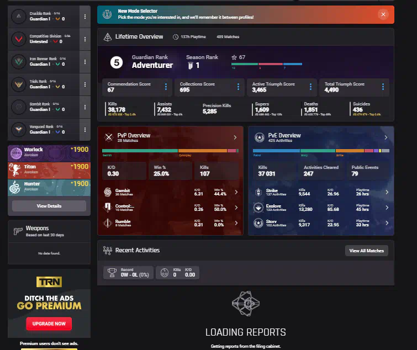Click the commendation icon next to 67
This screenshot has width=417, height=350.
point(234,57)
